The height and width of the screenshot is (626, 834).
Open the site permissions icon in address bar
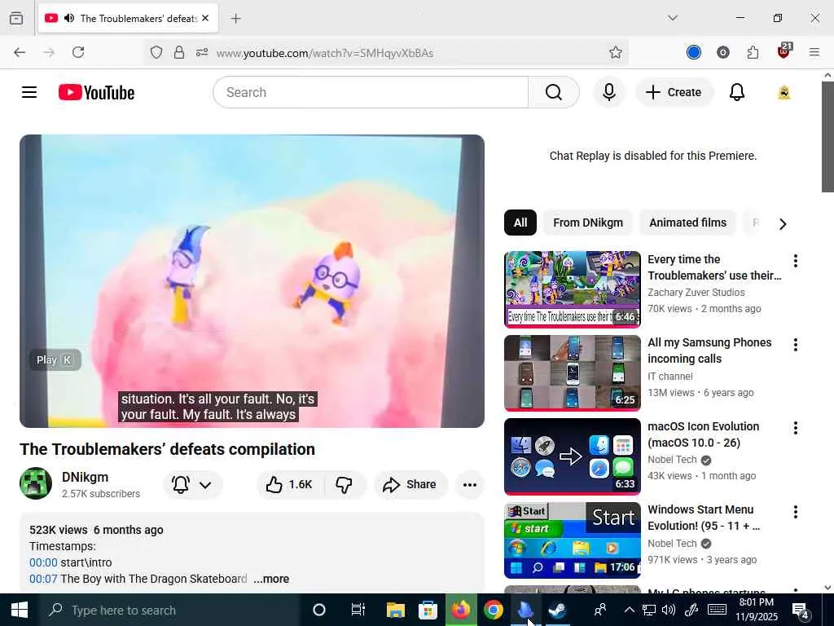[202, 52]
